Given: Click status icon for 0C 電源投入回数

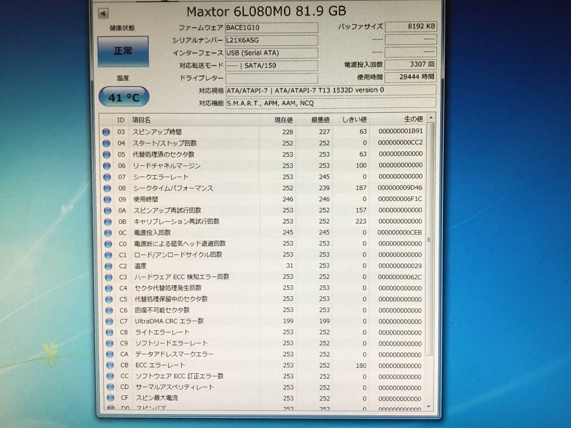Looking at the screenshot, I should [108, 233].
